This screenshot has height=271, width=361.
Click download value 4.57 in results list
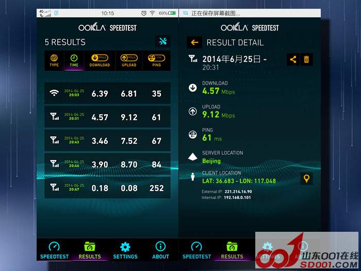click(x=100, y=117)
